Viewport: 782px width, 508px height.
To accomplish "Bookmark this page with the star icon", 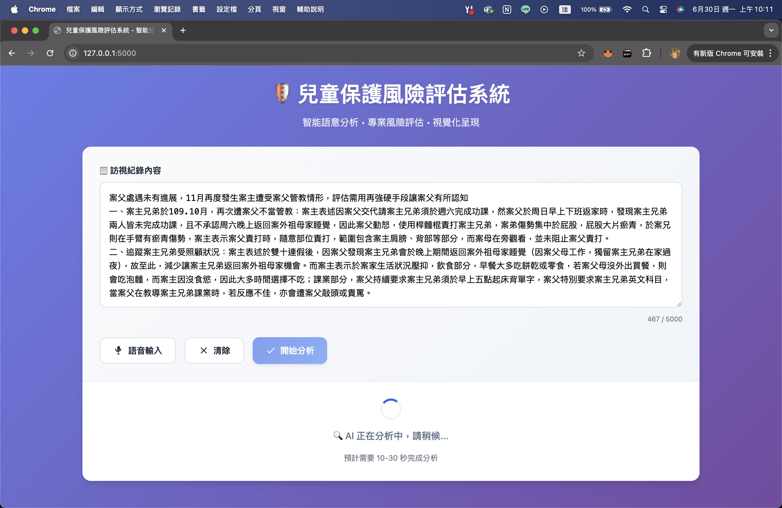I will click(x=581, y=53).
